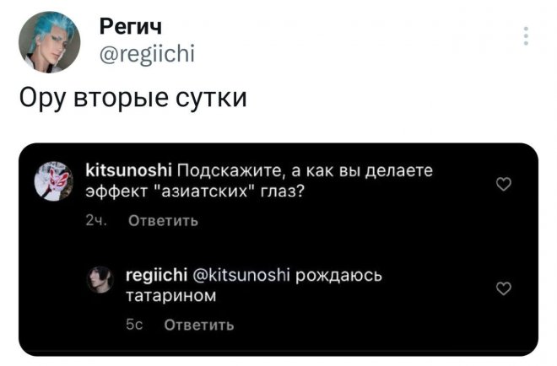Open Регич's blue-haired profile avatar
The width and height of the screenshot is (557, 366).
tap(49, 42)
